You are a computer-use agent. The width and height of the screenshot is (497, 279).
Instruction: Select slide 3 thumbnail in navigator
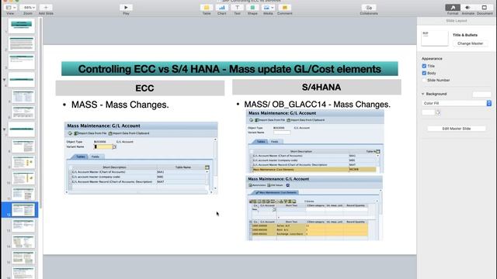click(22, 62)
